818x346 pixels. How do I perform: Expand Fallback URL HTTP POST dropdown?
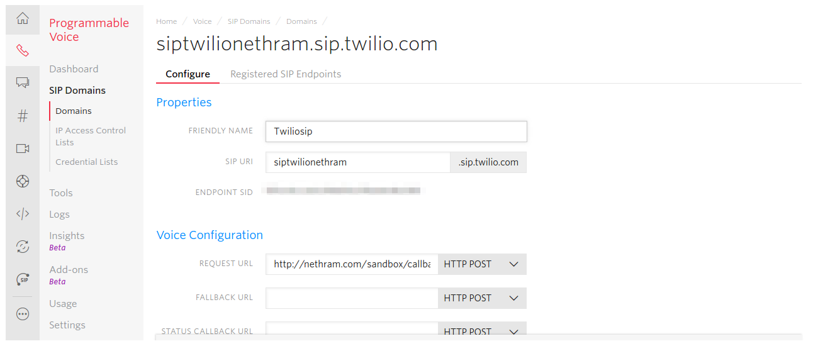coord(482,298)
